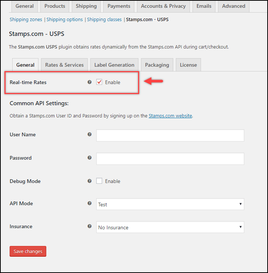Open the Accounts & Privacy tab

click(x=163, y=6)
